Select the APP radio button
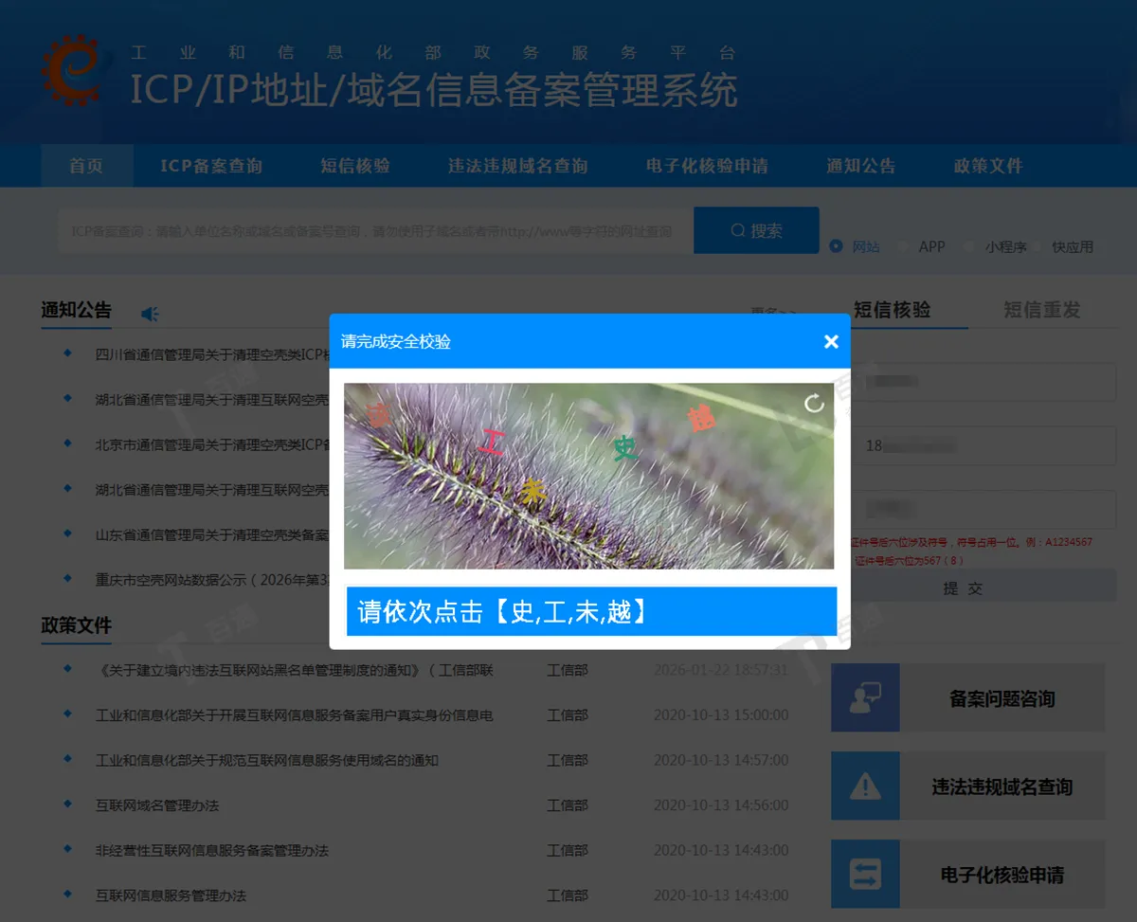The width and height of the screenshot is (1137, 922). point(903,246)
